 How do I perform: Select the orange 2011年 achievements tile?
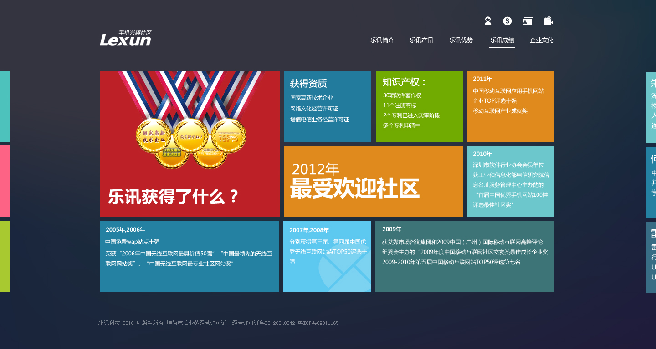click(x=511, y=107)
